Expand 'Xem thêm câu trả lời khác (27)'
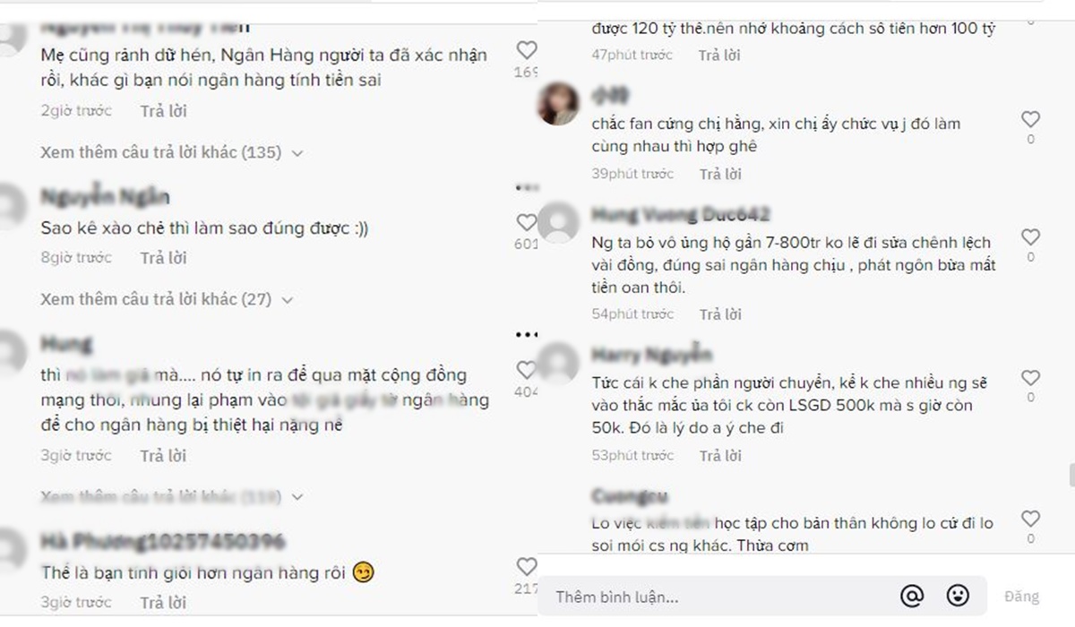This screenshot has height=627, width=1075. (168, 299)
